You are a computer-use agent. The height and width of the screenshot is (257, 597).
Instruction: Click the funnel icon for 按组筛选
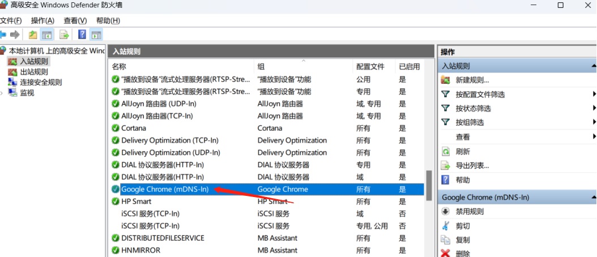[x=445, y=122]
